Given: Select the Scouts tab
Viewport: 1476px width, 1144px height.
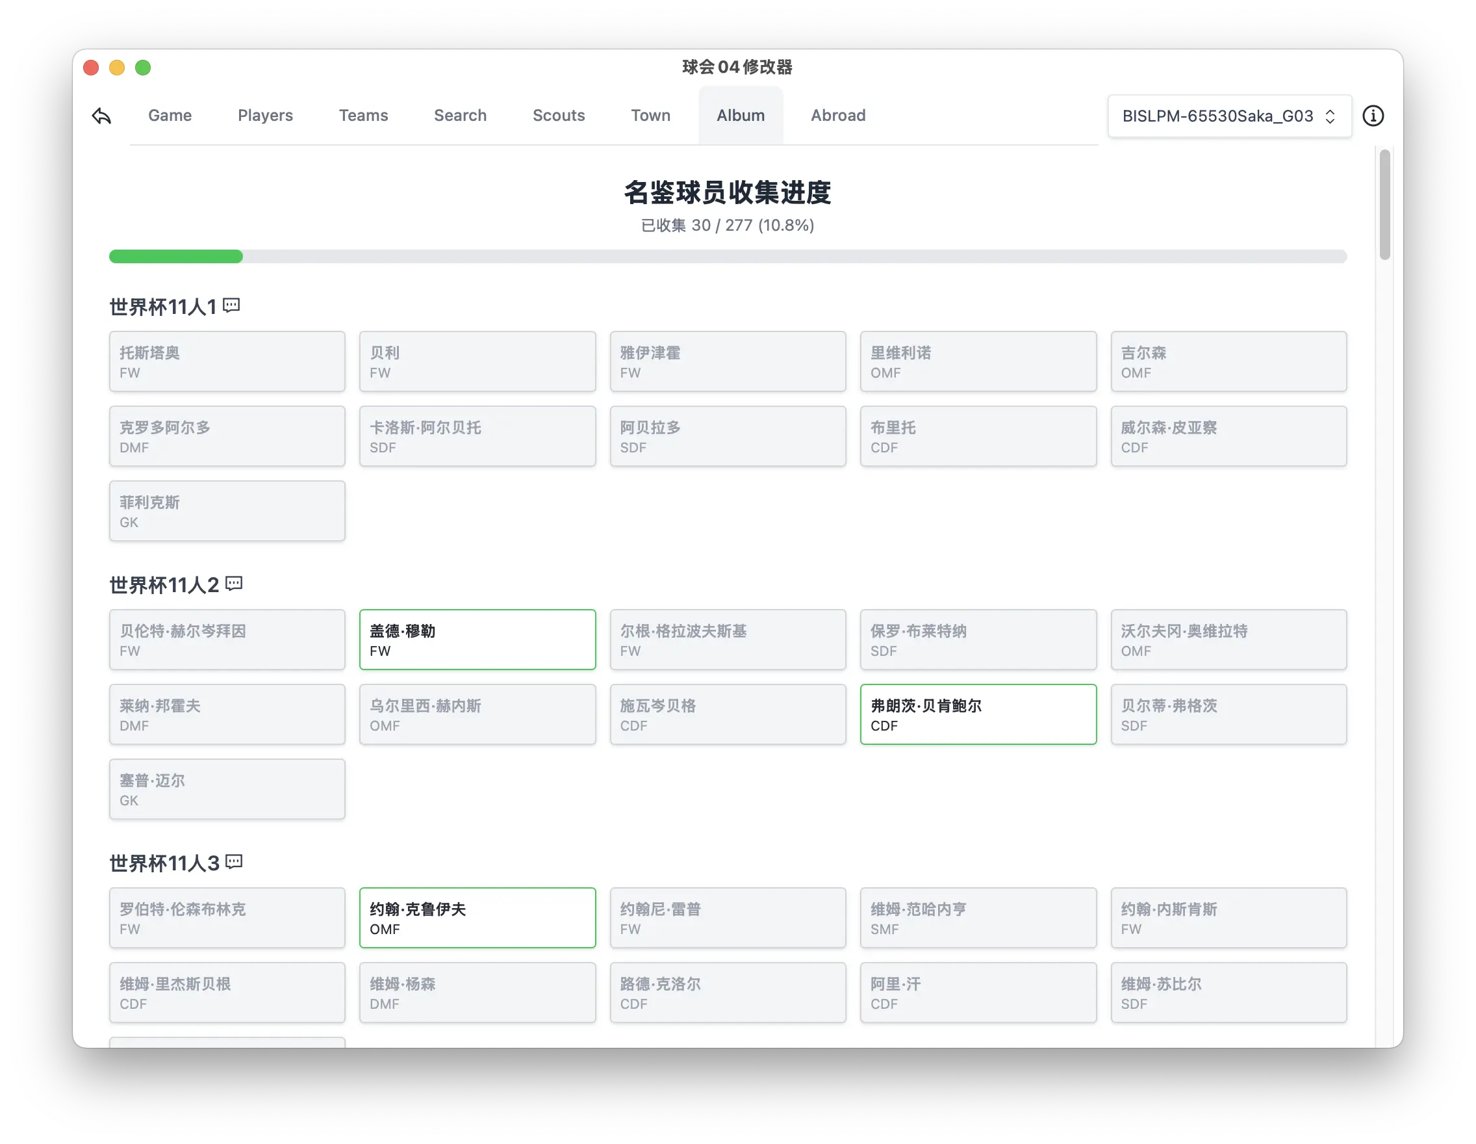Looking at the screenshot, I should [x=559, y=116].
